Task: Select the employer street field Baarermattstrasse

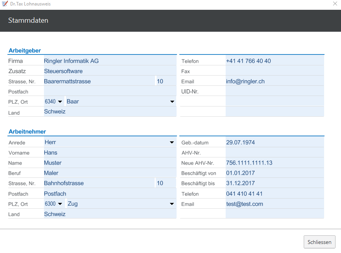Action: coord(99,81)
